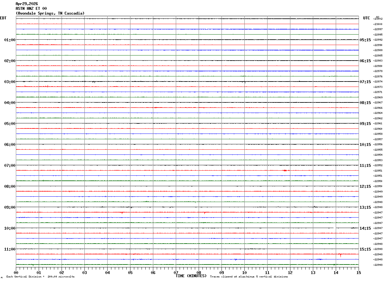Click minute 15 on the time axis

(359, 272)
